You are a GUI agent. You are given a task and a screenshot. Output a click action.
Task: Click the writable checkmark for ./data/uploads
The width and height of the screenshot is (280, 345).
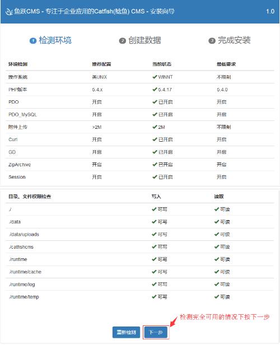(154, 234)
